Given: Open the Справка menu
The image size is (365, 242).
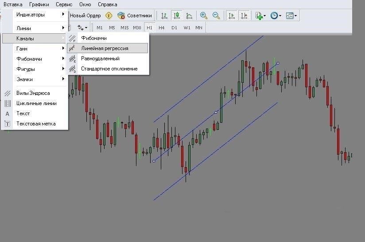Looking at the screenshot, I should [x=107, y=4].
